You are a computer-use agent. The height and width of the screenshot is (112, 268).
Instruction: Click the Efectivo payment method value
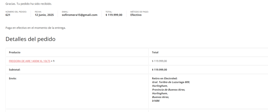click(136, 15)
